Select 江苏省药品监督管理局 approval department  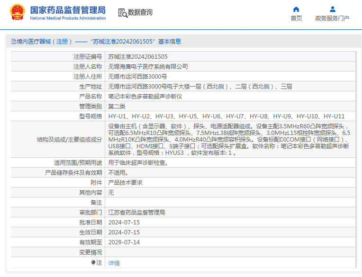coord(136,213)
